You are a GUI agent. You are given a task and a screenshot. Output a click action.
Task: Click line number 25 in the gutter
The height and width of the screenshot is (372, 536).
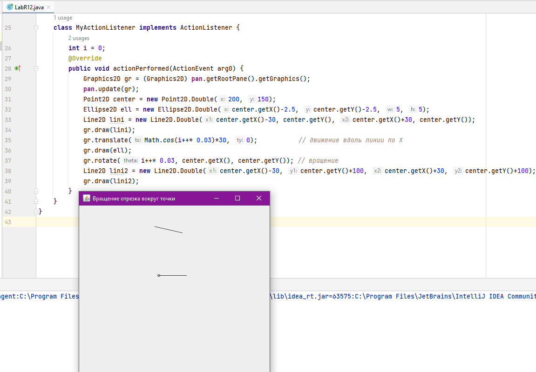(8, 27)
